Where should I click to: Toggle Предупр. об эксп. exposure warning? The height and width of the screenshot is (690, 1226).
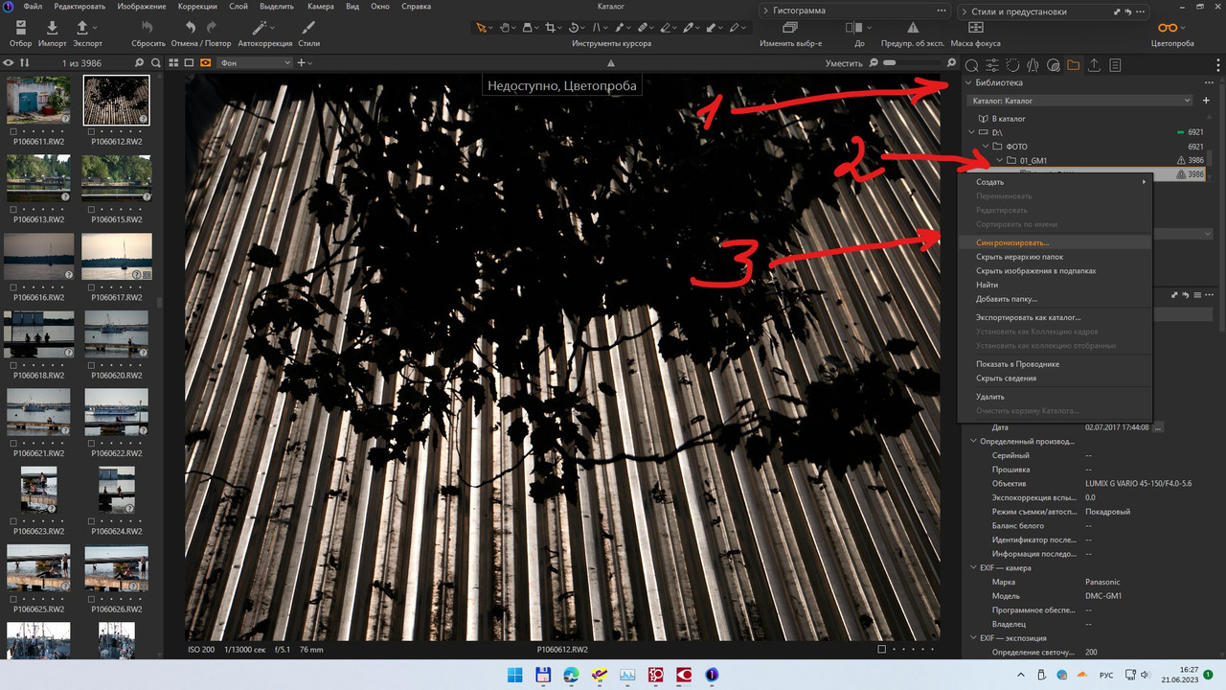click(913, 28)
